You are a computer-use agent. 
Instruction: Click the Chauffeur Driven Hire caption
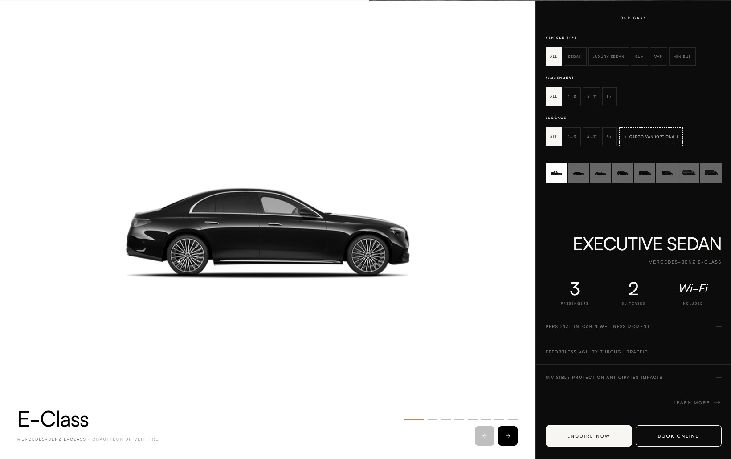[x=125, y=439]
